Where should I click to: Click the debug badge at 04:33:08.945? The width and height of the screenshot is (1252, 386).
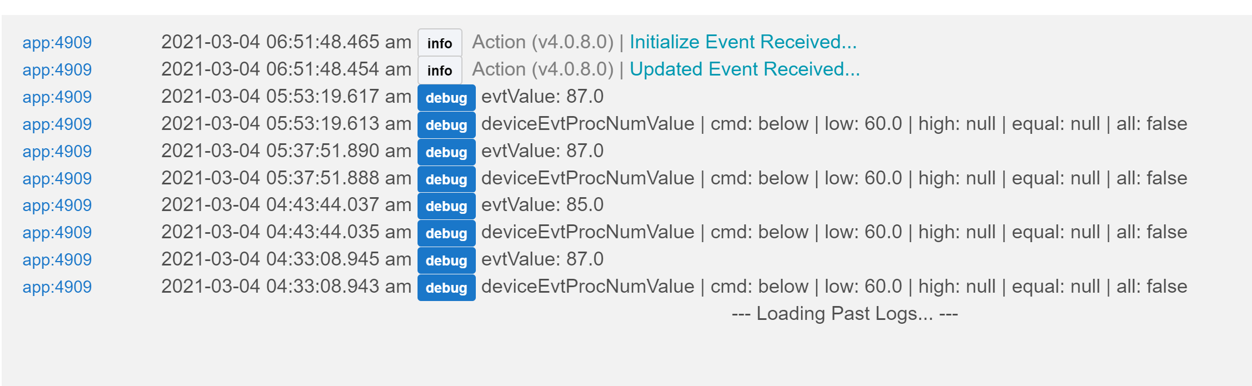point(446,260)
